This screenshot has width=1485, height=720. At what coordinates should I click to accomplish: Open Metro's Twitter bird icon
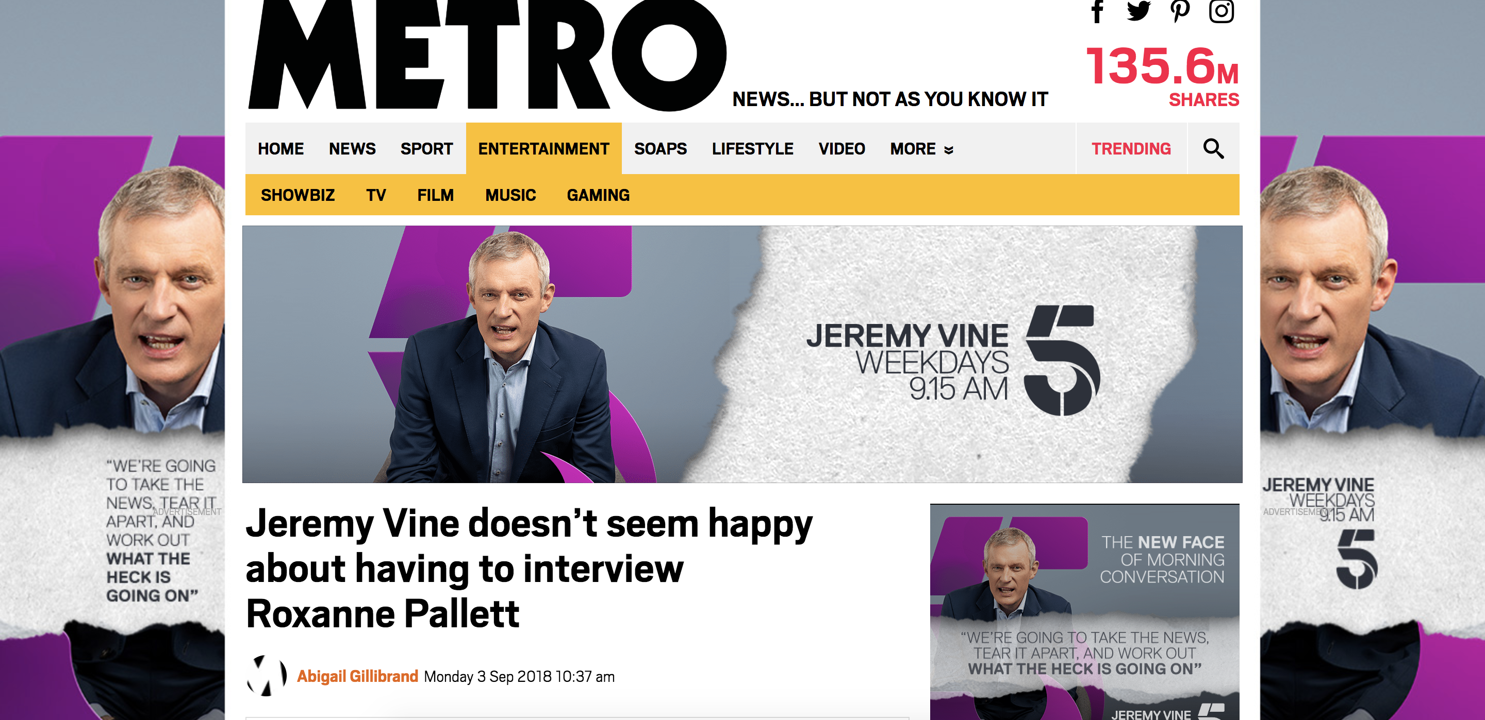click(1138, 11)
